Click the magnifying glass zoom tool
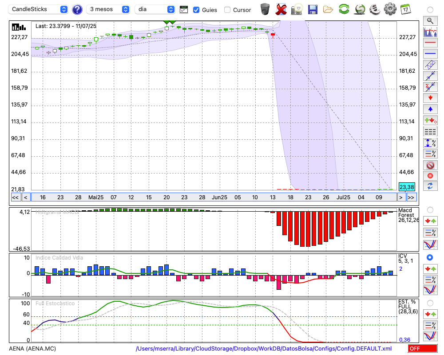 tap(430, 21)
